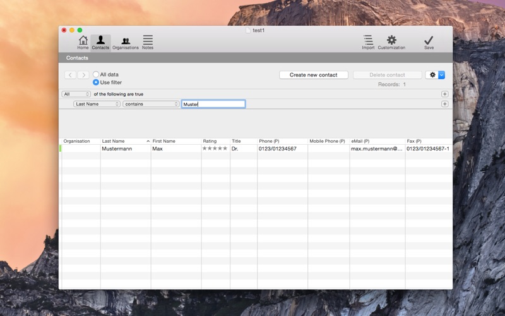This screenshot has width=505, height=316.
Task: Open the gear action menu button
Action: (435, 75)
